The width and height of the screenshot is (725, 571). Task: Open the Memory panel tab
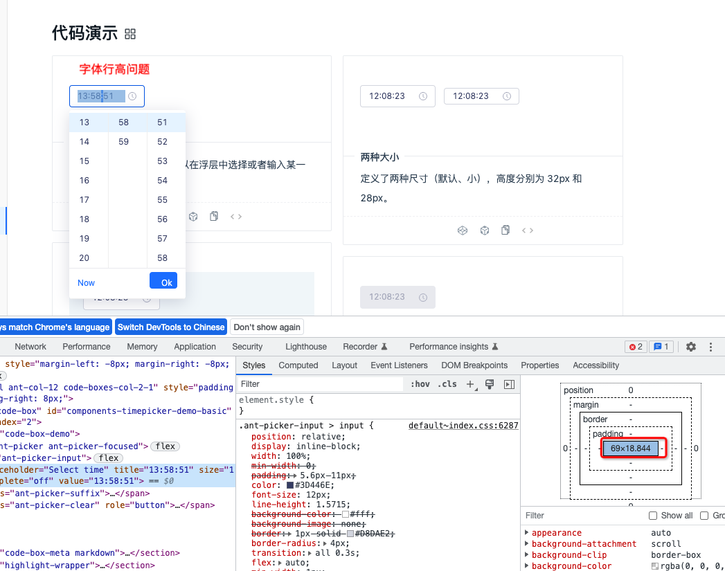pos(142,347)
